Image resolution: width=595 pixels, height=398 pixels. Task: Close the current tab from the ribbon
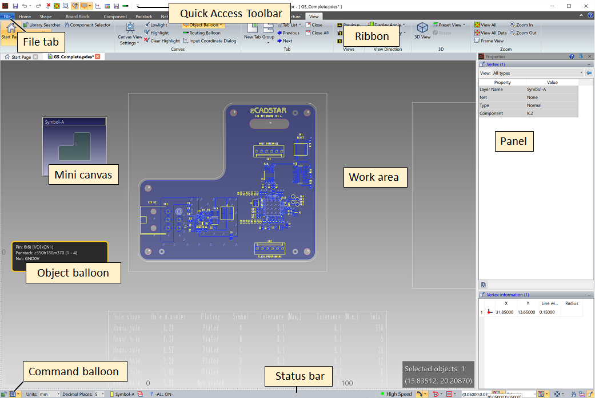[314, 25]
